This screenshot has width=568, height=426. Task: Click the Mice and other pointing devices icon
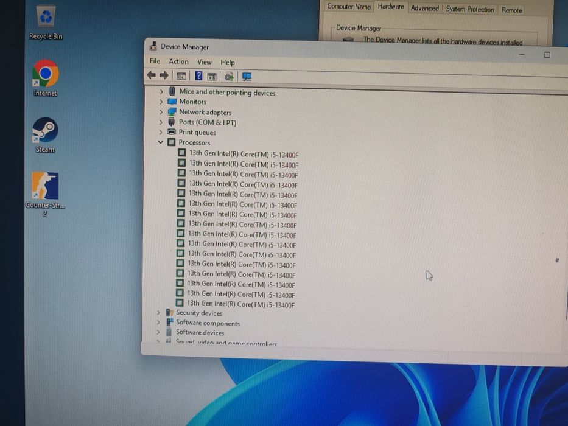(172, 91)
